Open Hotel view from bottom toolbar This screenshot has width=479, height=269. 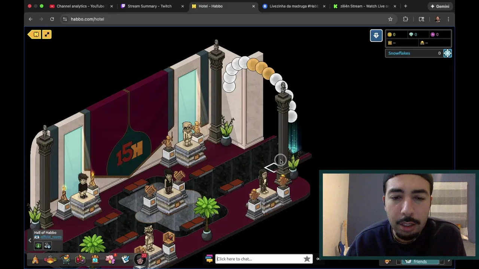(x=35, y=259)
